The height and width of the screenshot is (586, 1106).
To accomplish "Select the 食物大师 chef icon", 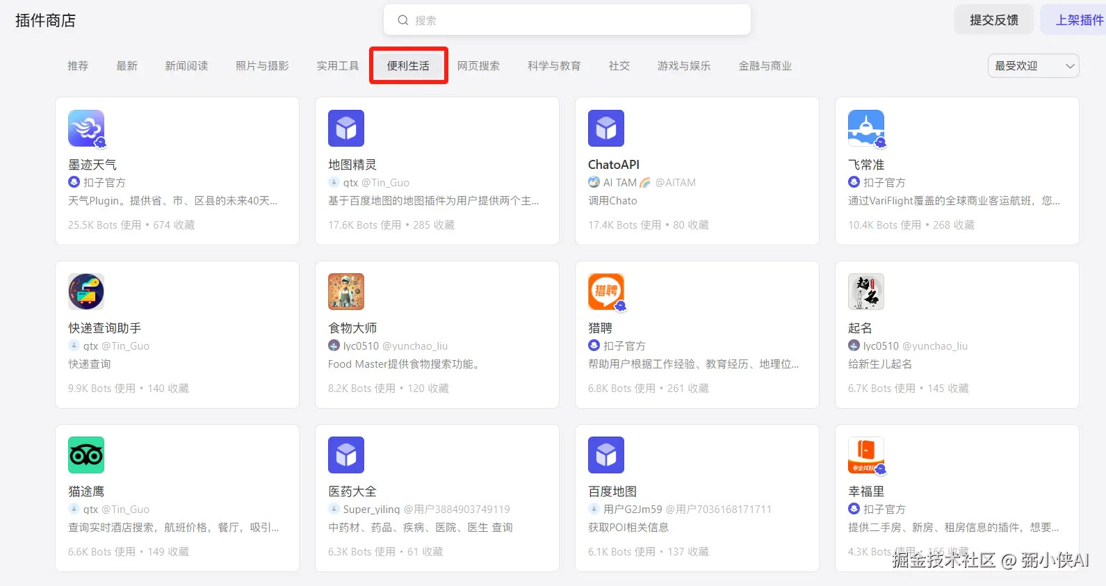I will tap(346, 291).
